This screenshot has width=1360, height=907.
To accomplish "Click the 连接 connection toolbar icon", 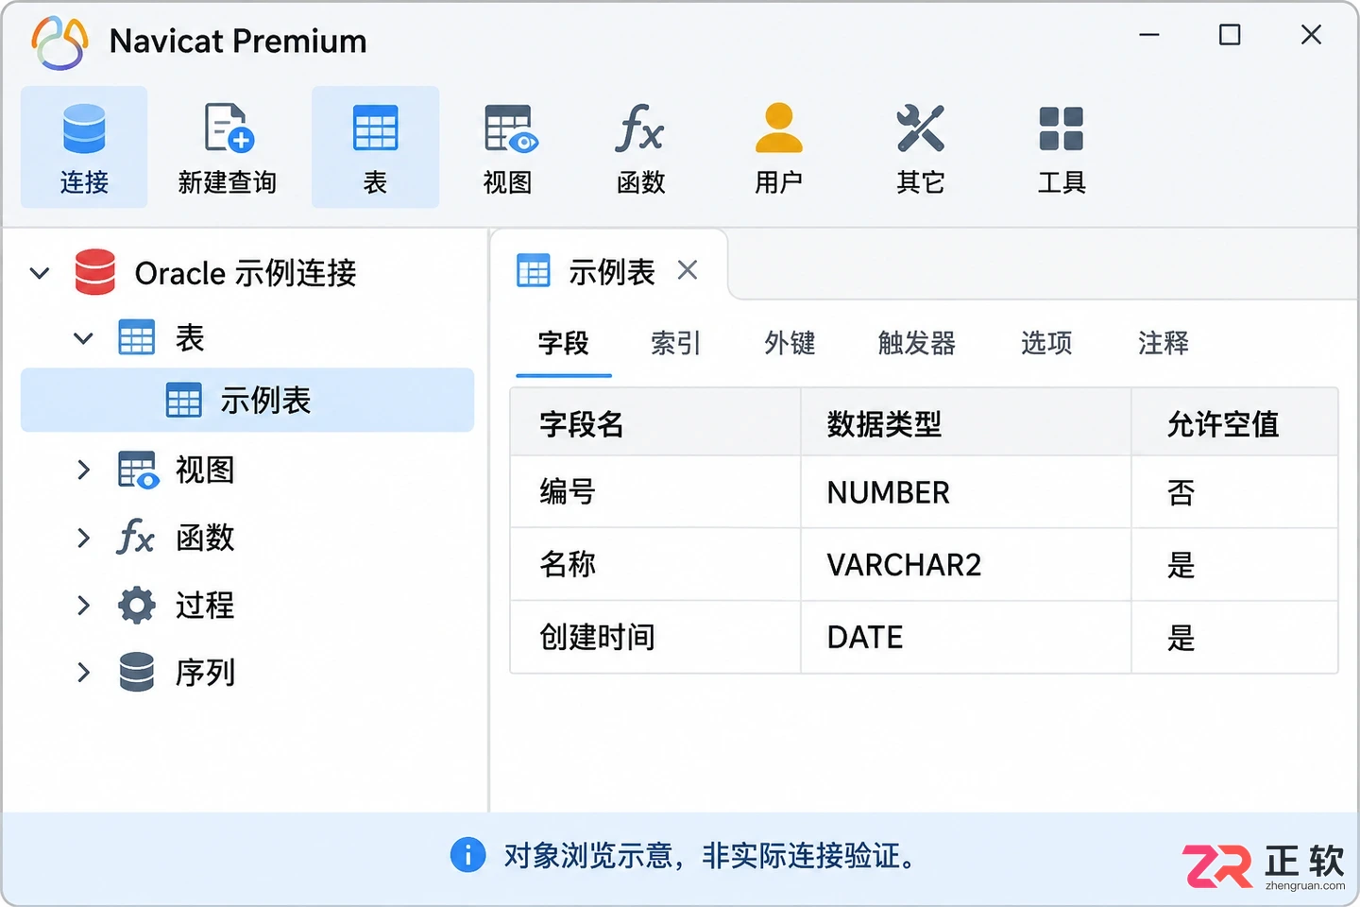I will pyautogui.click(x=84, y=128).
